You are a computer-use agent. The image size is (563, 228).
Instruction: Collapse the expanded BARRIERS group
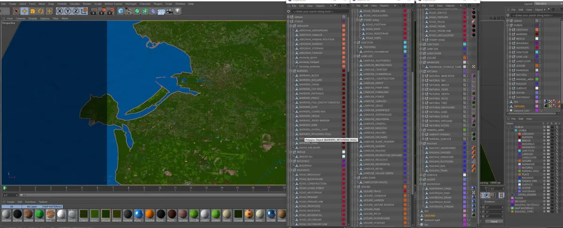click(x=291, y=70)
